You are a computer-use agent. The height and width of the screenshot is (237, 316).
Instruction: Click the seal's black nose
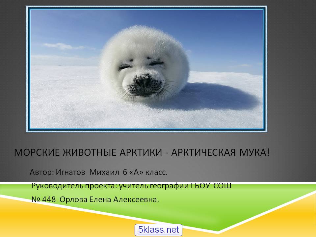(144, 85)
